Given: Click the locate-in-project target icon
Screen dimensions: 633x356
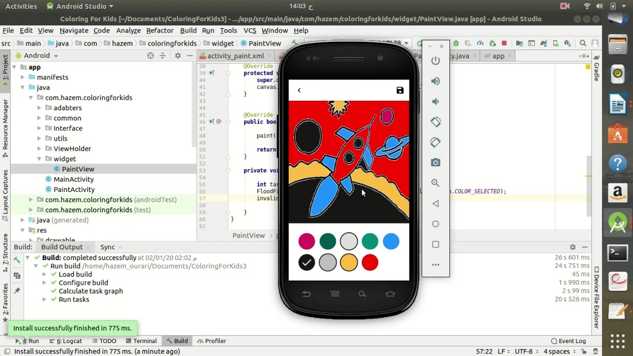Looking at the screenshot, I should (x=150, y=56).
